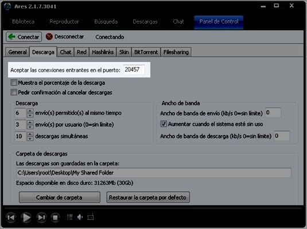Open the Reproductor main tab
The height and width of the screenshot is (229, 307).
(x=64, y=21)
